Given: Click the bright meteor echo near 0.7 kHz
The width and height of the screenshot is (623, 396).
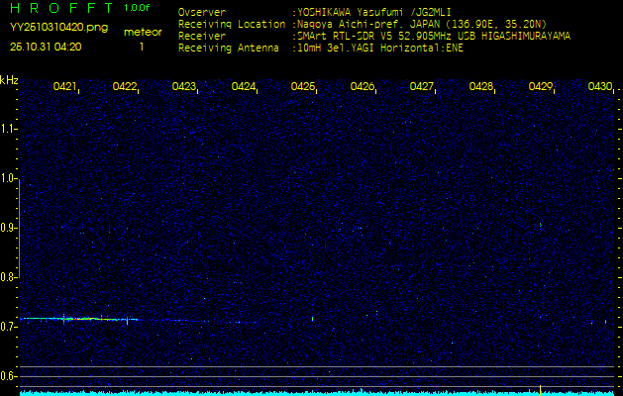Looking at the screenshot, I should [x=79, y=319].
